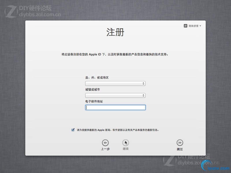
Task: Click the back arrow icon above 上一步
Action: (105, 143)
